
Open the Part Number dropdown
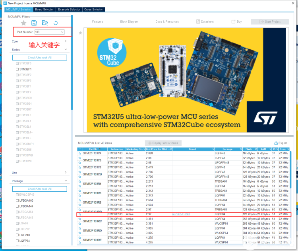pyautogui.click(x=62, y=32)
